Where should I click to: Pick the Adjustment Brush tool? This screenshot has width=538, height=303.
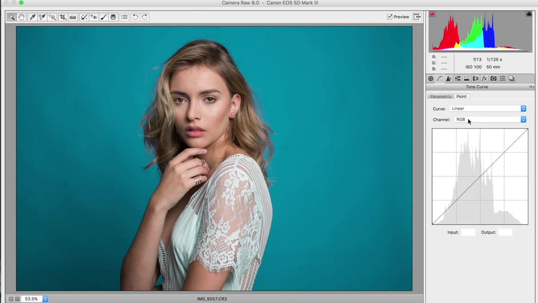[104, 17]
